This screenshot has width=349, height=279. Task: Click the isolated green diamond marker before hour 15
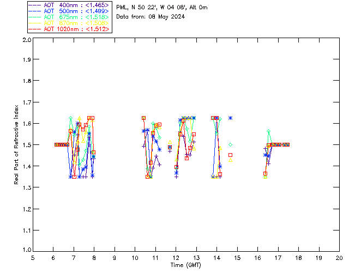(x=230, y=144)
